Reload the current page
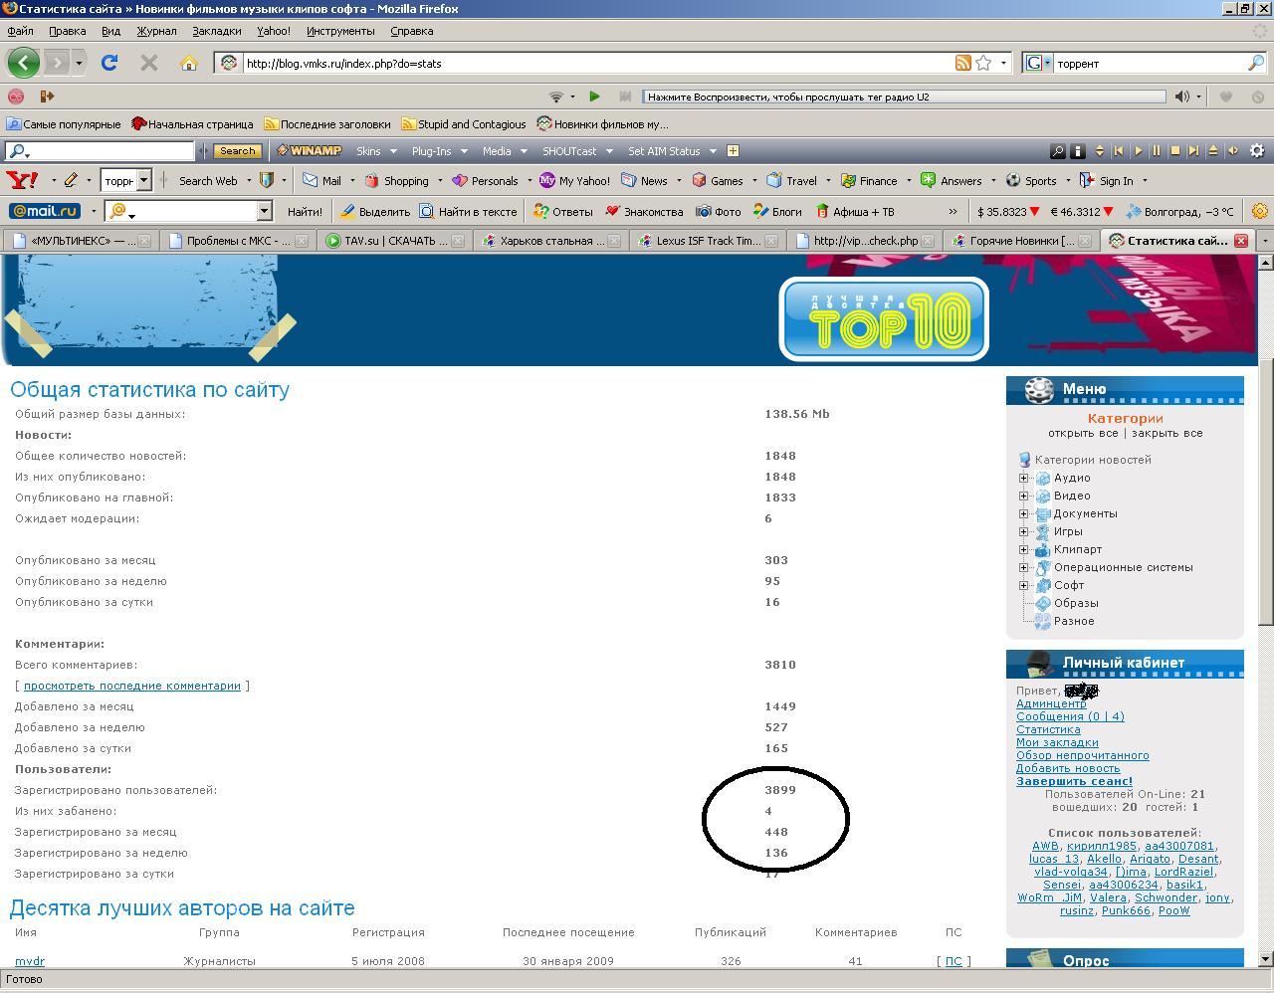 point(109,63)
